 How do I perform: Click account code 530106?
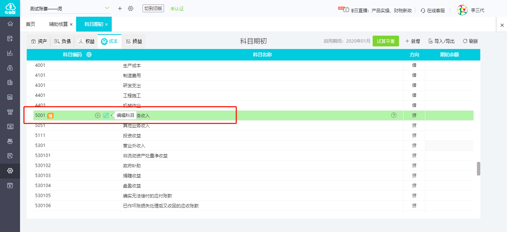(x=43, y=206)
